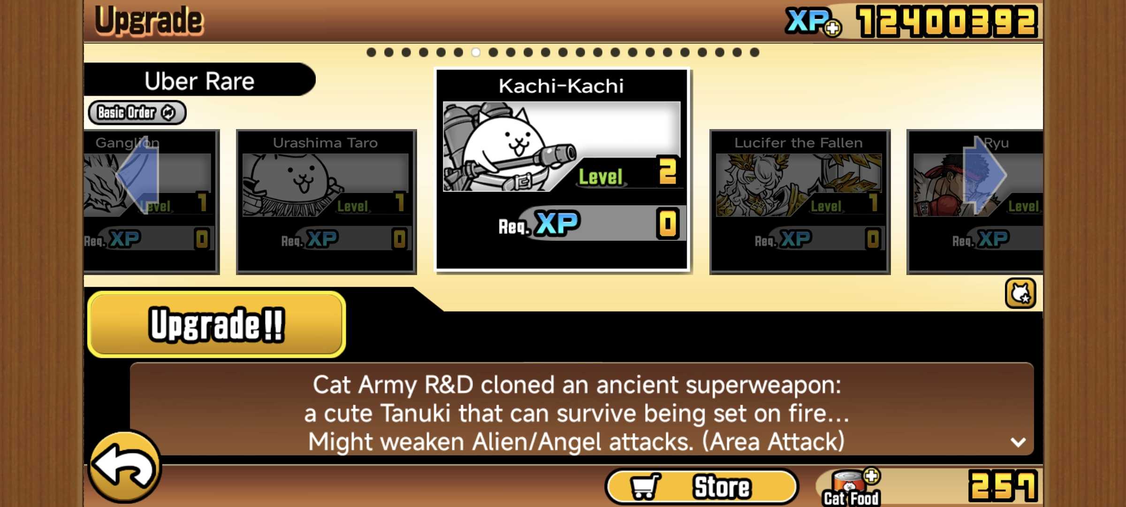Viewport: 1126px width, 507px height.
Task: Select the Lucifer the Fallen card
Action: [799, 202]
